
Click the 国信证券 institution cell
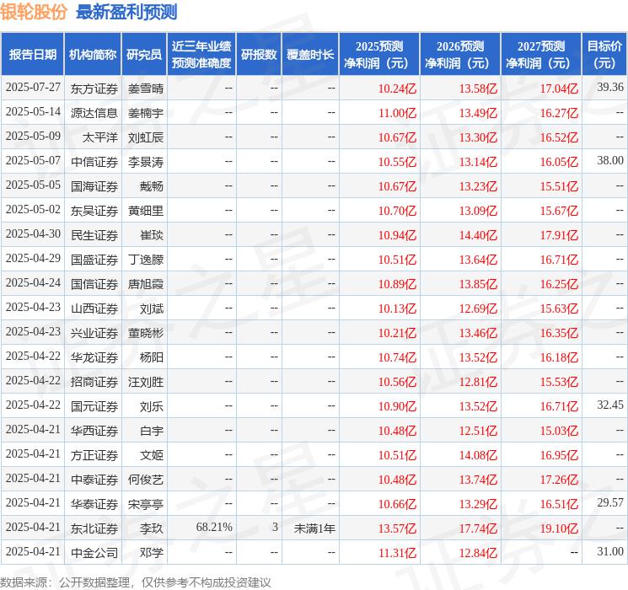94,284
